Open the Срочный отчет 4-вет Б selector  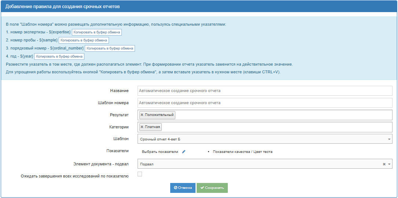pos(257,139)
